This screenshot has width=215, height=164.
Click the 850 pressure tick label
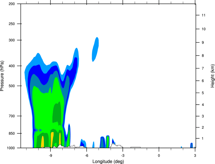[12, 133]
